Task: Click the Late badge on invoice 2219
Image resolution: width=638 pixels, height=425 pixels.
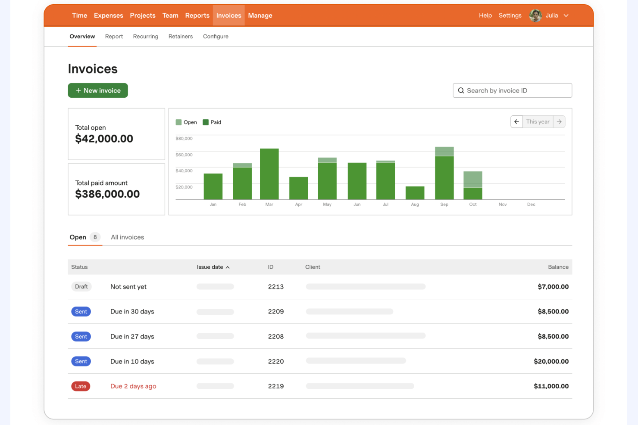Action: point(81,386)
